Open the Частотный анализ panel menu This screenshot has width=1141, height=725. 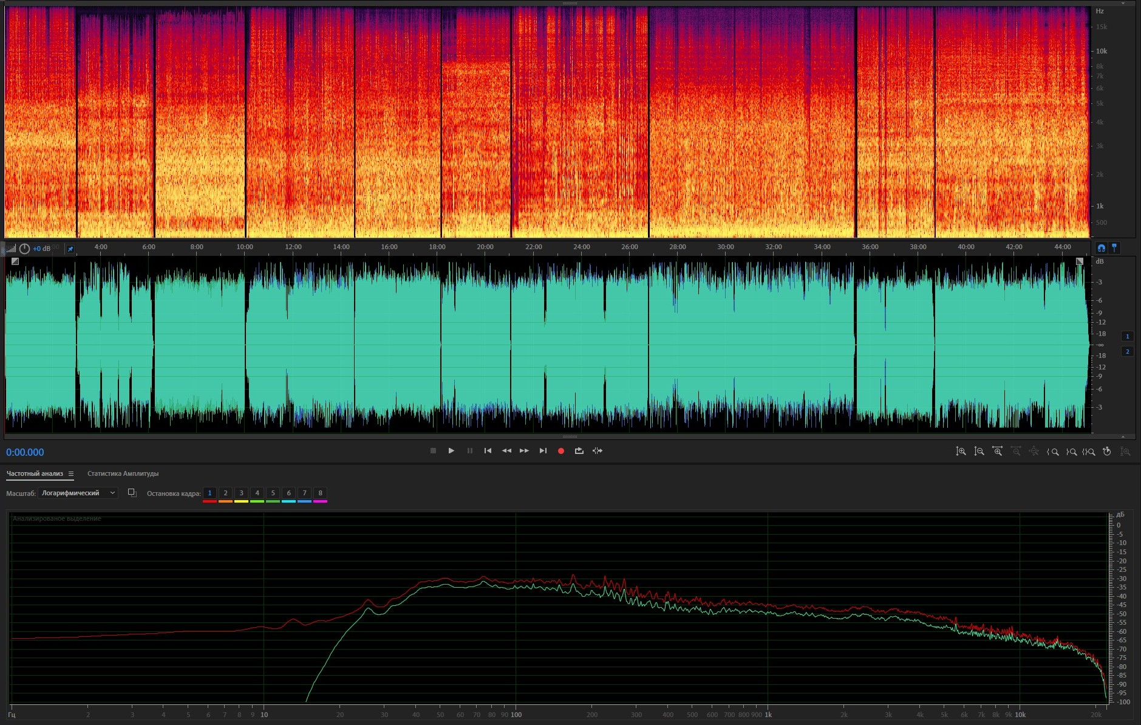(71, 474)
